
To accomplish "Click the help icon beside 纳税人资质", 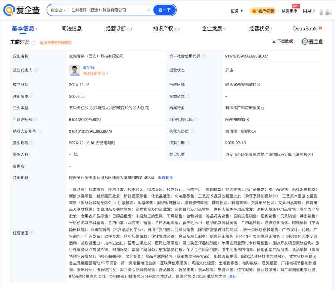I will coord(192,131).
